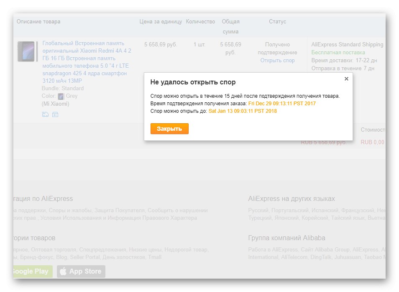The height and width of the screenshot is (292, 399).
Task: Switch site language to Корейский
Action: tap(315, 218)
